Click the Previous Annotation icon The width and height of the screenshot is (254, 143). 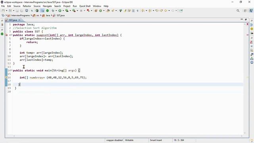tap(150, 11)
